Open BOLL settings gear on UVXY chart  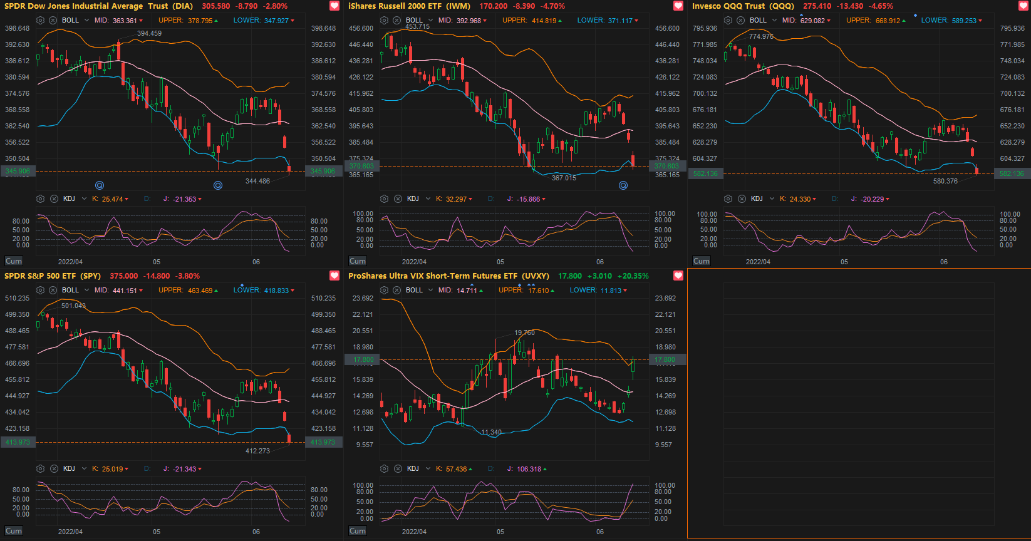click(x=385, y=290)
